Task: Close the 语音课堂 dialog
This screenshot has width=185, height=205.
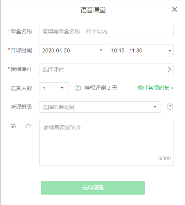Action: pos(175,9)
